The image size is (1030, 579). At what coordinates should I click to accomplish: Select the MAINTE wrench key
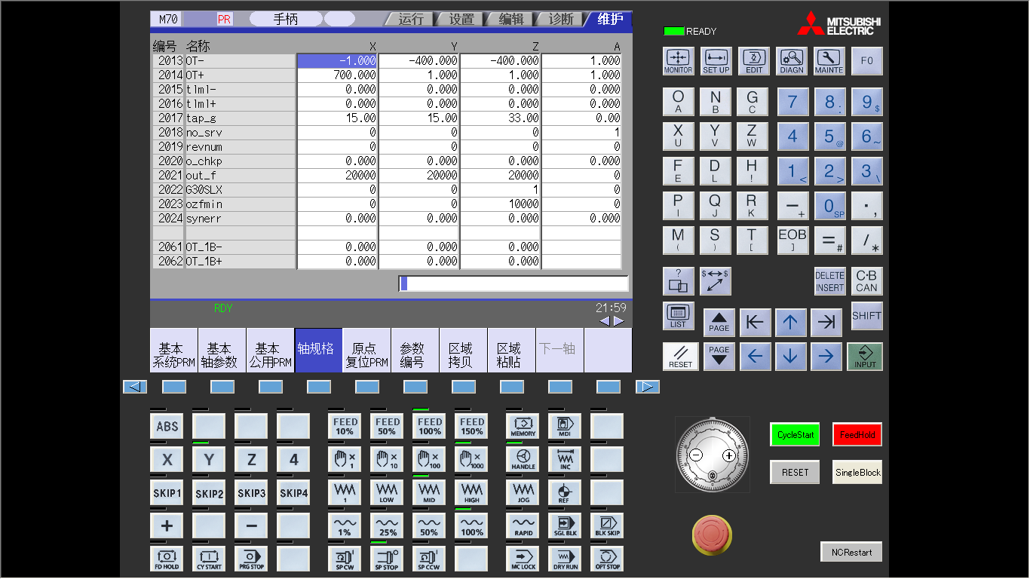click(829, 61)
